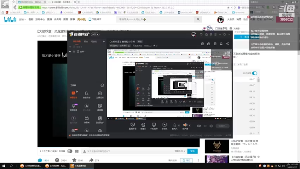Open stream settings gear icon

[211, 126]
